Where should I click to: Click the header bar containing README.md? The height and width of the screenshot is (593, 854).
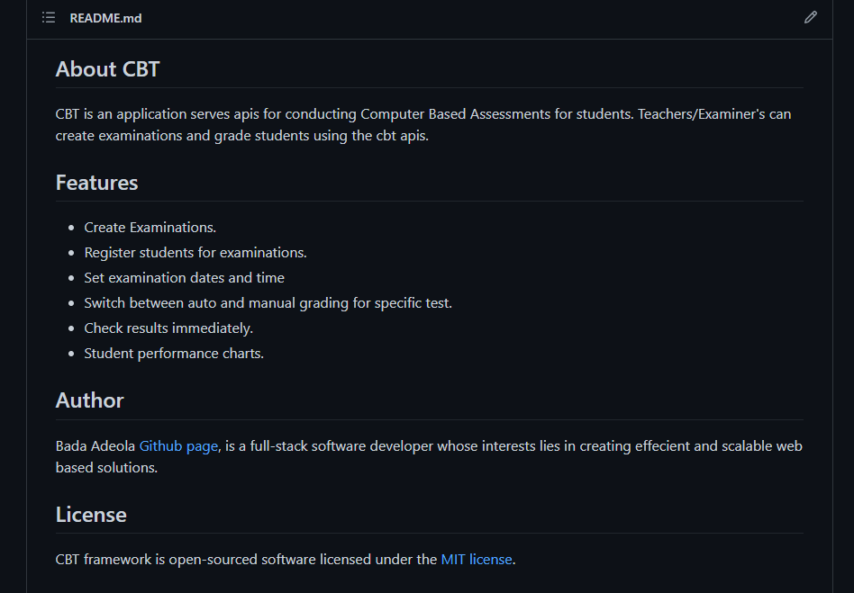coord(427,17)
